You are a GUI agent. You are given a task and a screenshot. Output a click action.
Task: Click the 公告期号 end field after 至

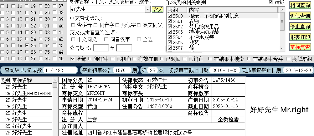(x=124, y=48)
